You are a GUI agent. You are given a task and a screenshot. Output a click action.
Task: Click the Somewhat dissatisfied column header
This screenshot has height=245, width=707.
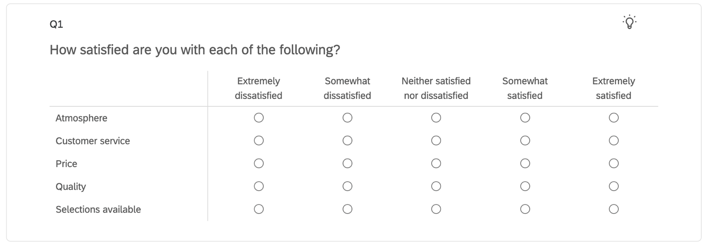point(347,88)
